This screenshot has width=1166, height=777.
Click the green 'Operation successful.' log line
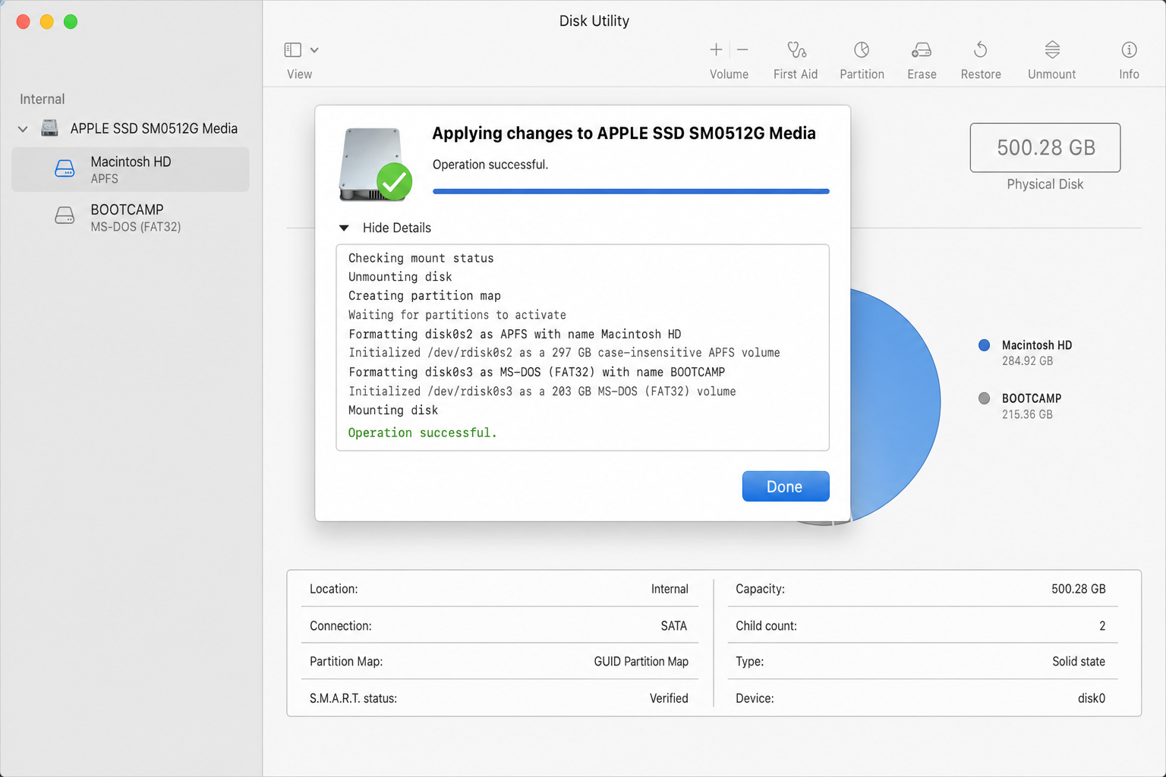[422, 433]
